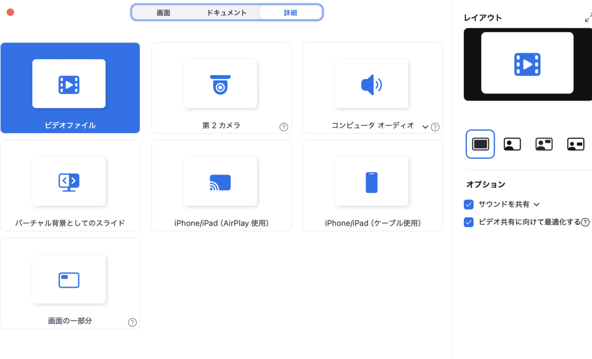This screenshot has width=592, height=359.
Task: Pick バーチャル背景としてのスライド icon
Action: (69, 183)
